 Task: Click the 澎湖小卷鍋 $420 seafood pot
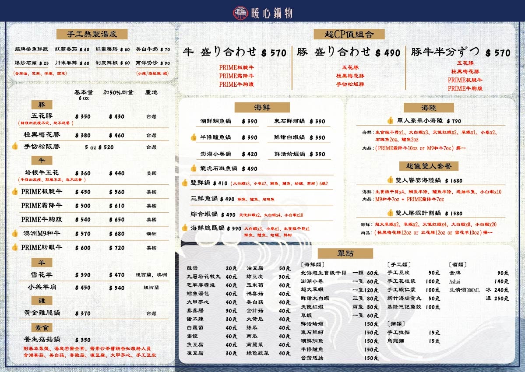click(x=229, y=154)
